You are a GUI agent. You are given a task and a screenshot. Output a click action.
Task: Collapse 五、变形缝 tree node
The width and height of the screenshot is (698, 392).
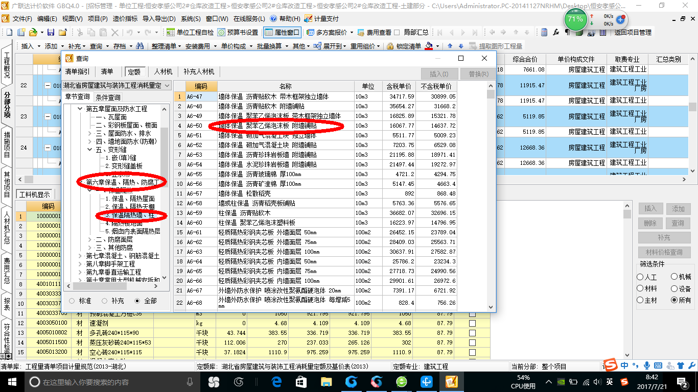click(x=89, y=150)
